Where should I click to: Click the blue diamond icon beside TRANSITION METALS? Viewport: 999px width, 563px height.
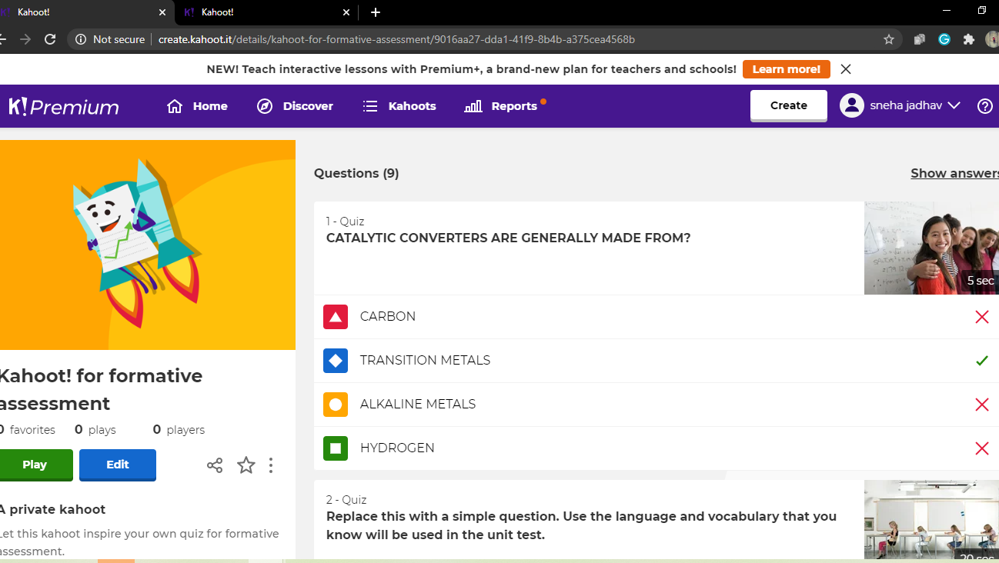[x=335, y=360]
